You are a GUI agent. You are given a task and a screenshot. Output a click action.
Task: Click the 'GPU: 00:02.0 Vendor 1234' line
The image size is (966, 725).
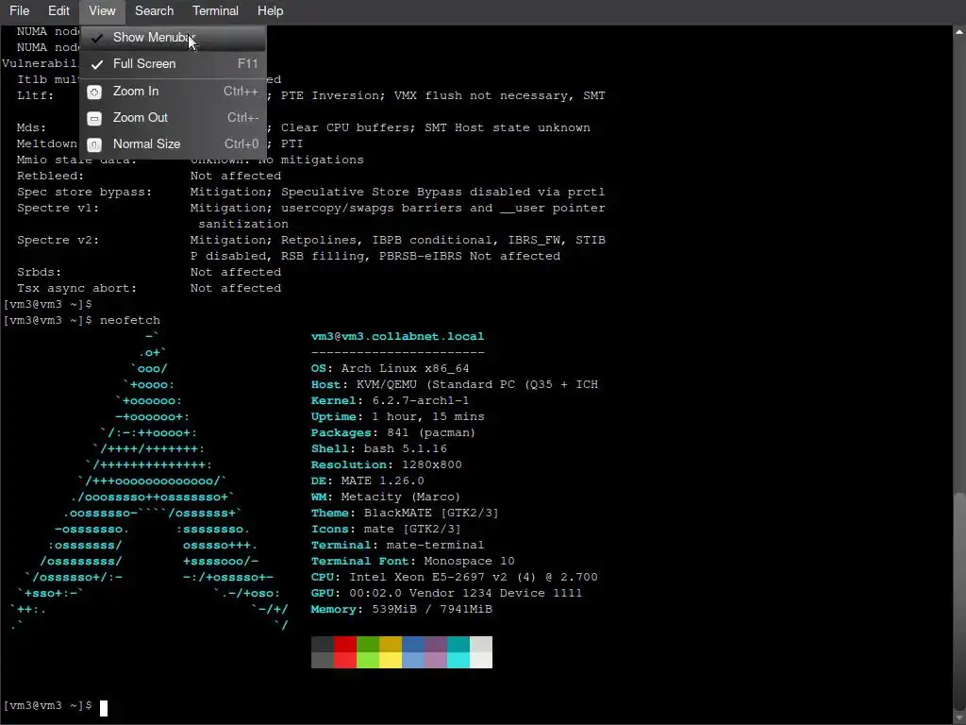tap(446, 593)
